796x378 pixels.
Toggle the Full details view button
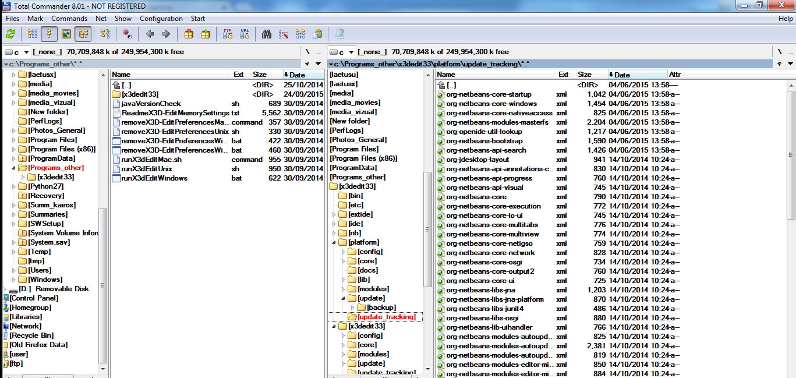pyautogui.click(x=49, y=34)
